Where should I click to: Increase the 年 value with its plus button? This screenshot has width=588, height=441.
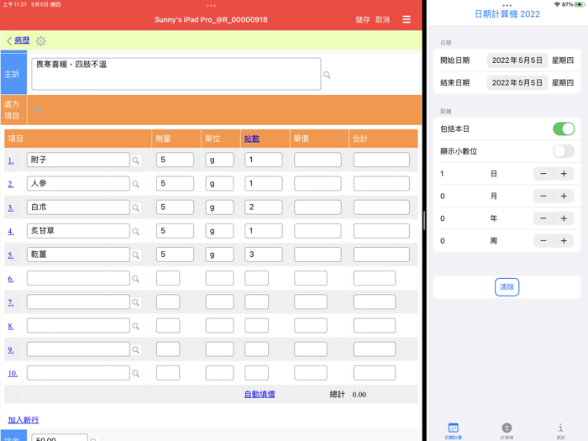(x=564, y=218)
